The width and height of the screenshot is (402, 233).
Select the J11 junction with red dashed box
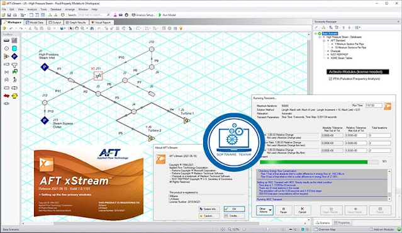pos(98,76)
